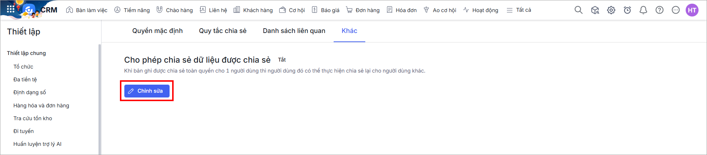This screenshot has height=155, width=707.
Task: Click the Tắt status label
Action: click(x=282, y=60)
